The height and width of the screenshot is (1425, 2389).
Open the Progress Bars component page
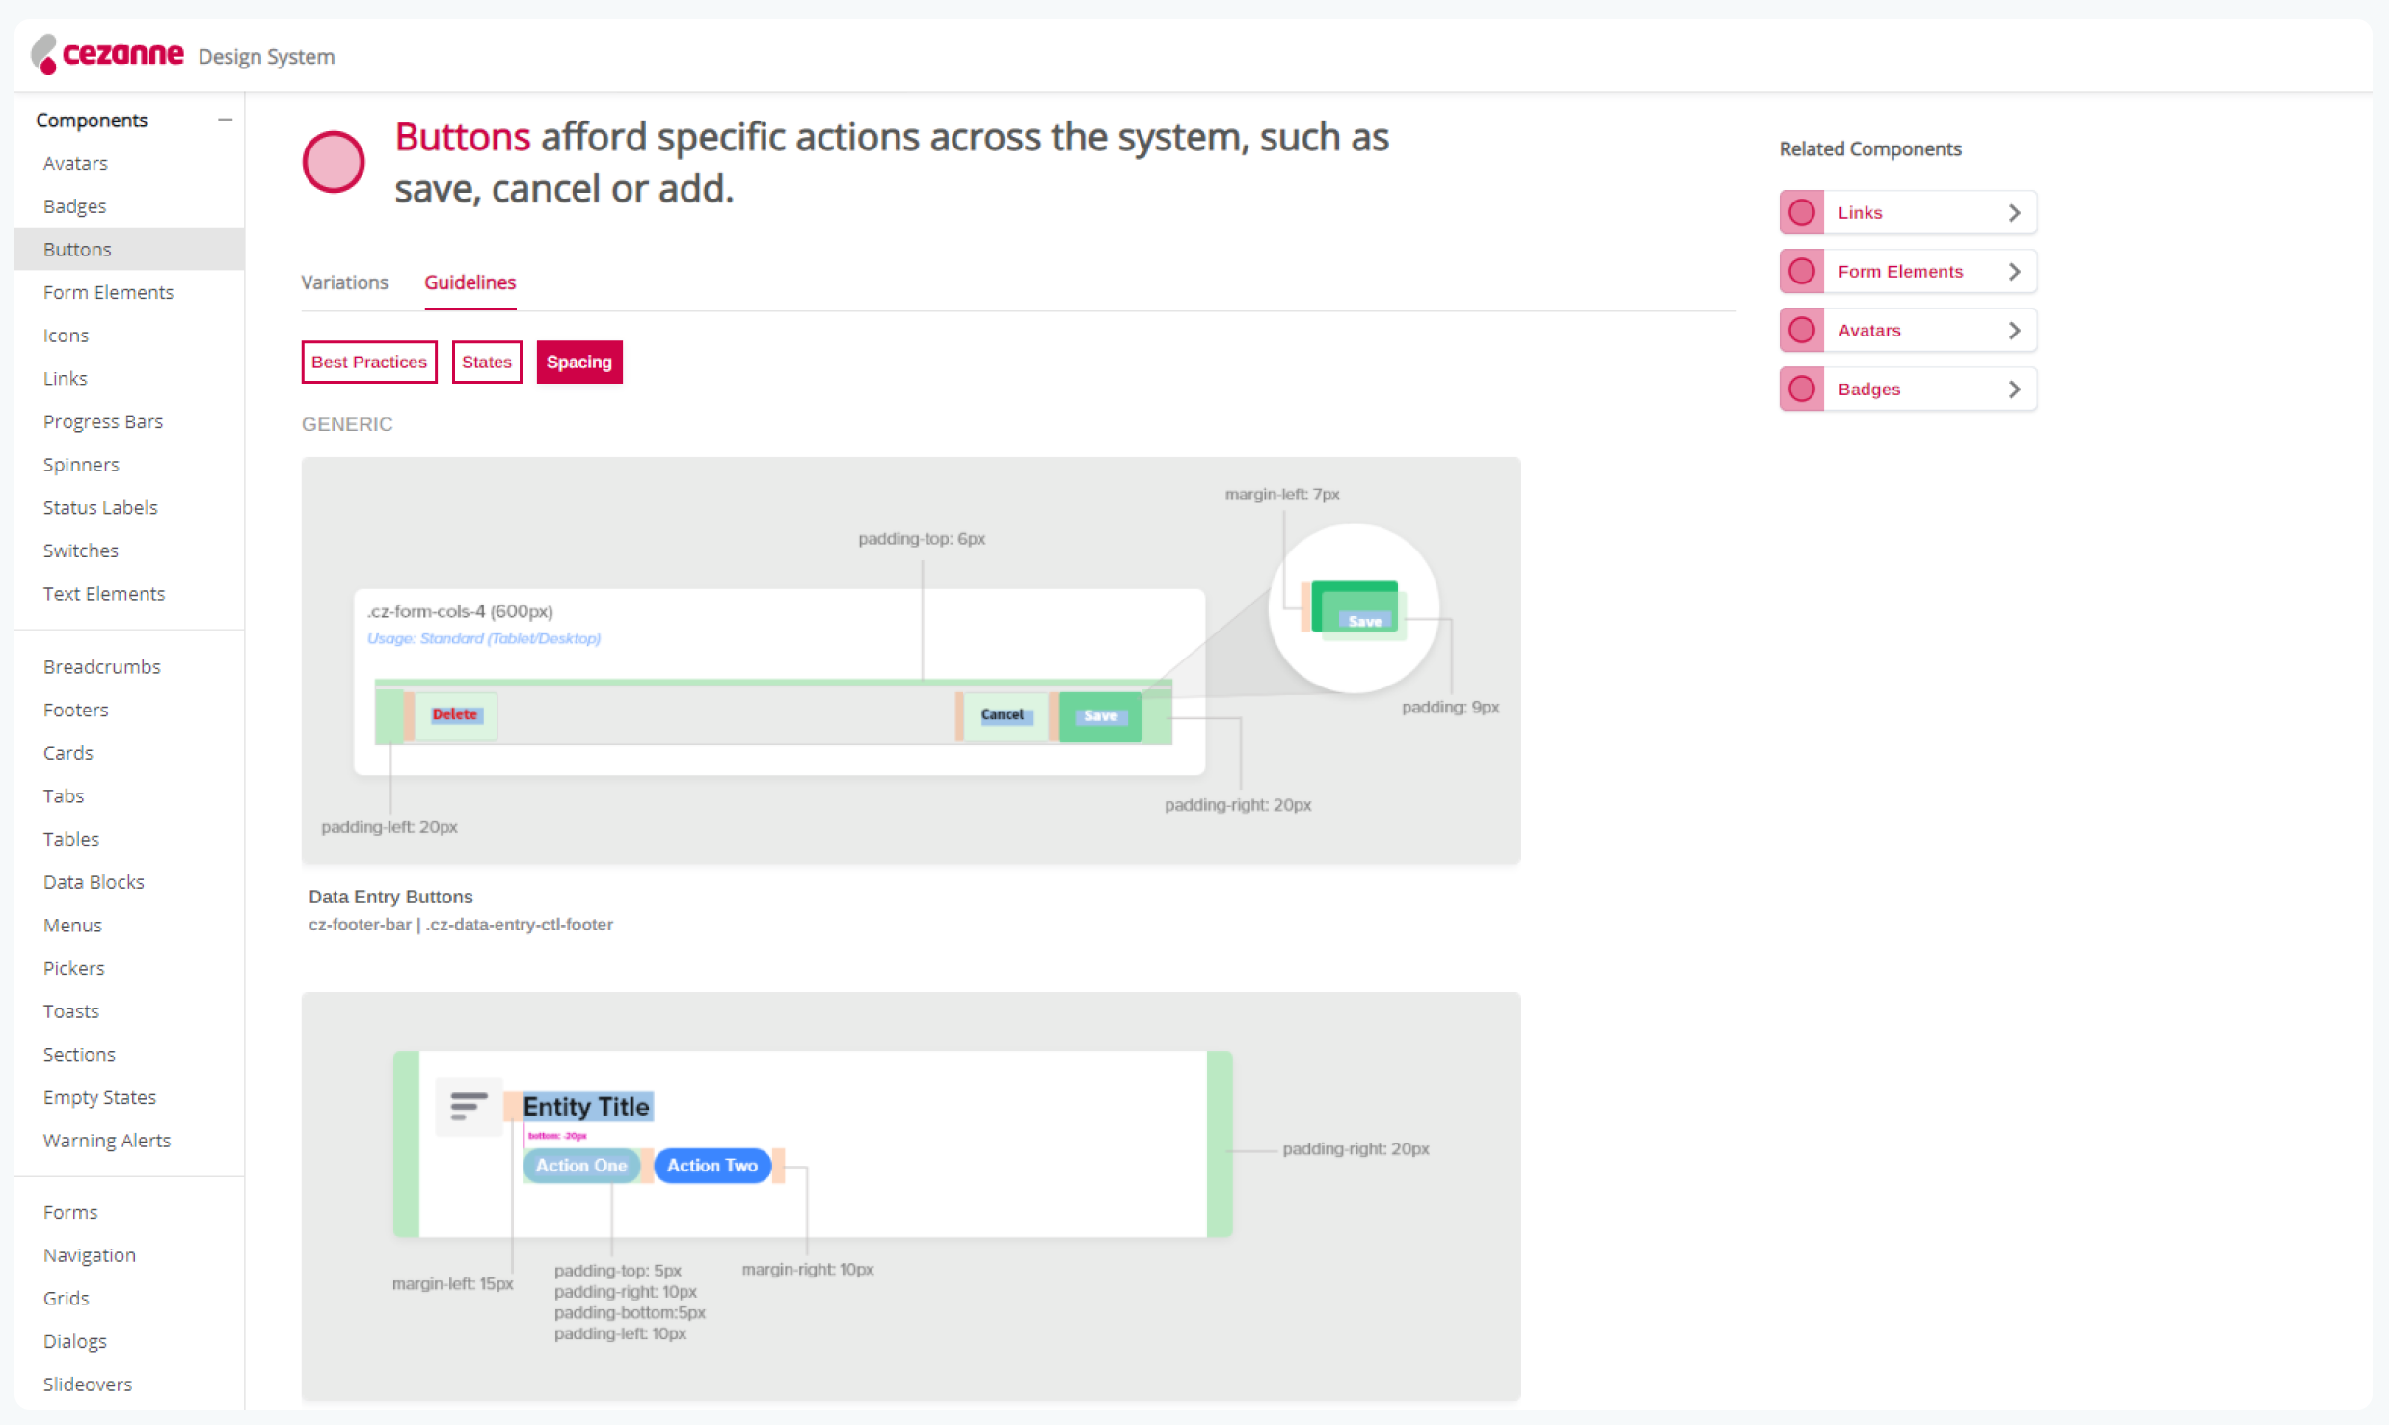tap(103, 421)
